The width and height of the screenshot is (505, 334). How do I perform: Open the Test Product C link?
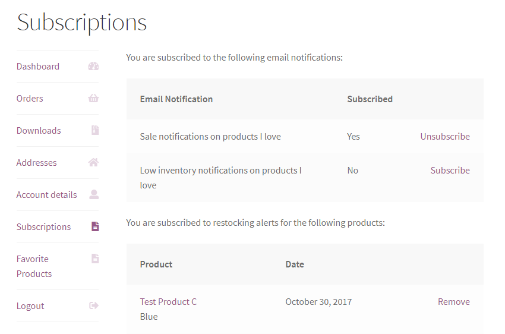(168, 302)
